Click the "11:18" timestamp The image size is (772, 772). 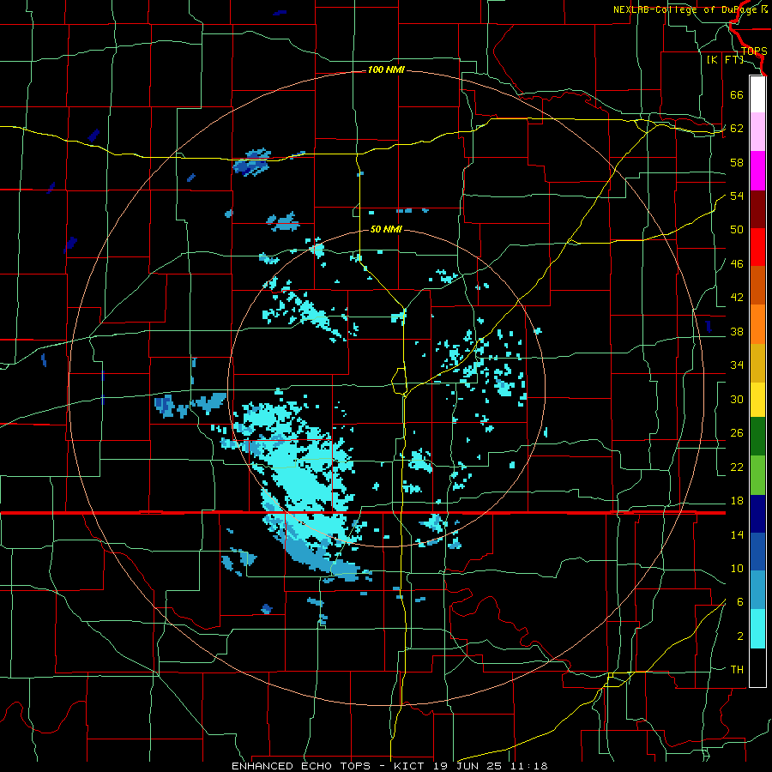[531, 766]
